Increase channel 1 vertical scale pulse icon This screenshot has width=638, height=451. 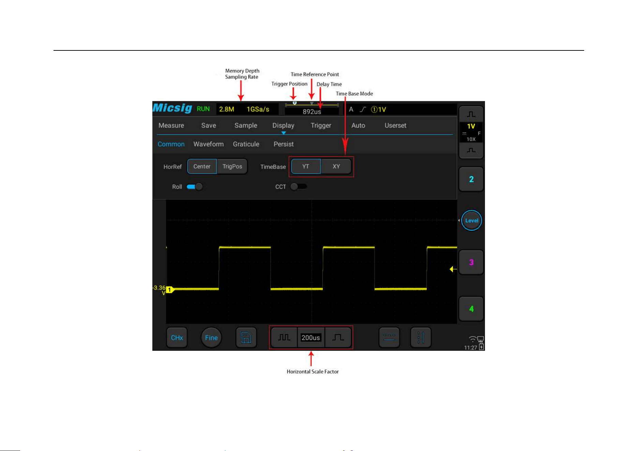tap(471, 114)
